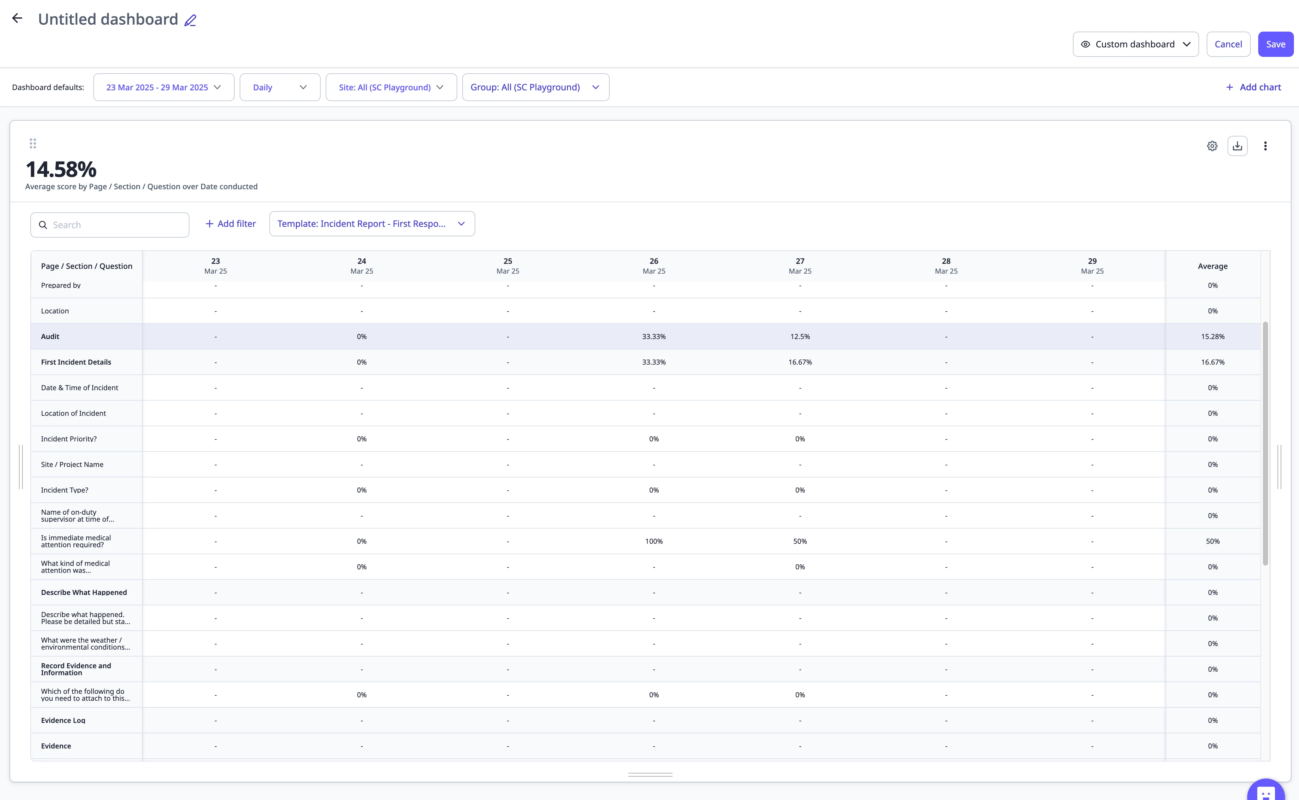Focus the chart Search field
The height and width of the screenshot is (800, 1299).
pyautogui.click(x=110, y=225)
